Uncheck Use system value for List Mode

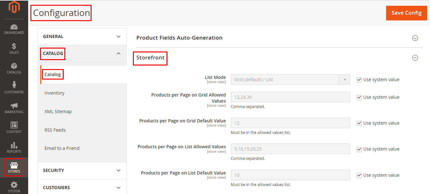point(359,80)
